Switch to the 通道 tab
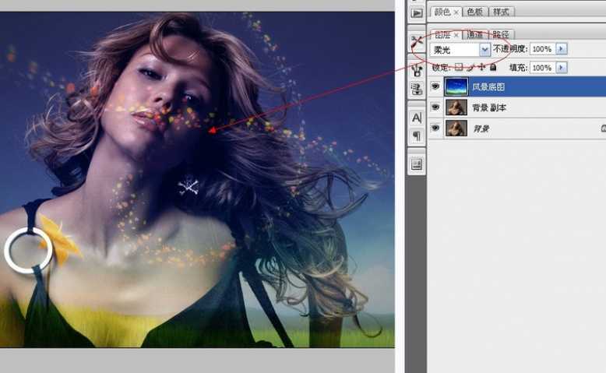The image size is (606, 373). tap(474, 35)
